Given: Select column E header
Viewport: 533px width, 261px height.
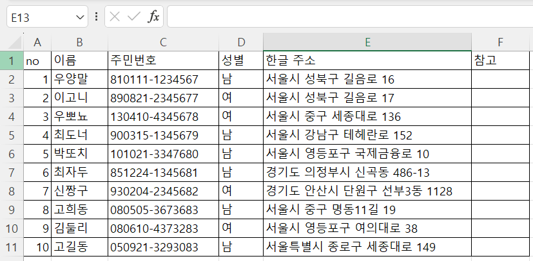Looking at the screenshot, I should (367, 42).
